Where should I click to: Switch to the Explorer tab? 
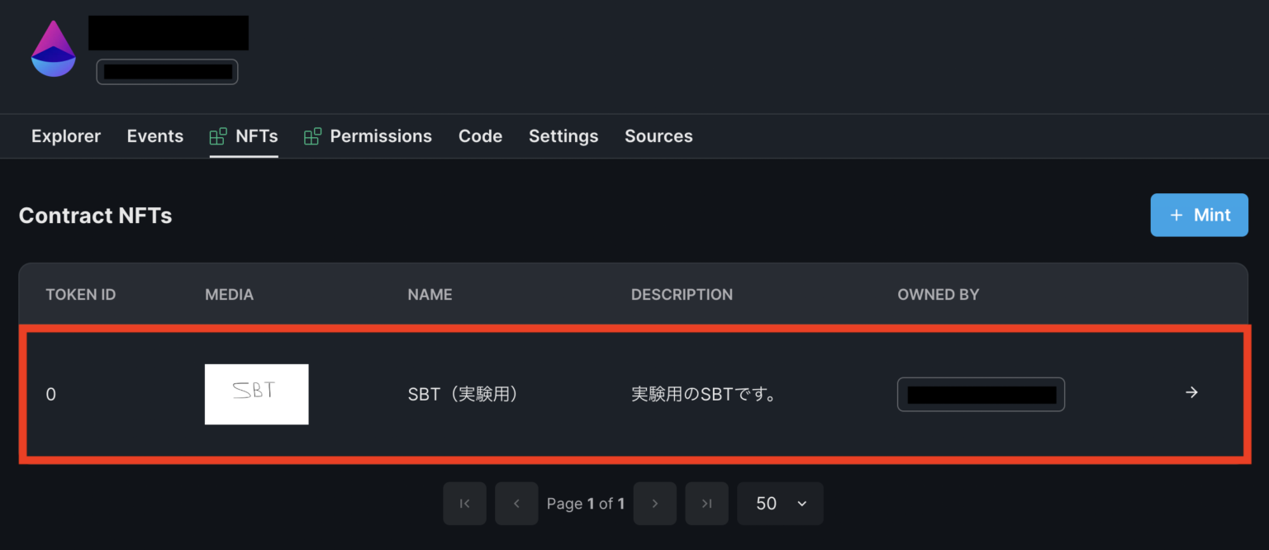pos(65,135)
